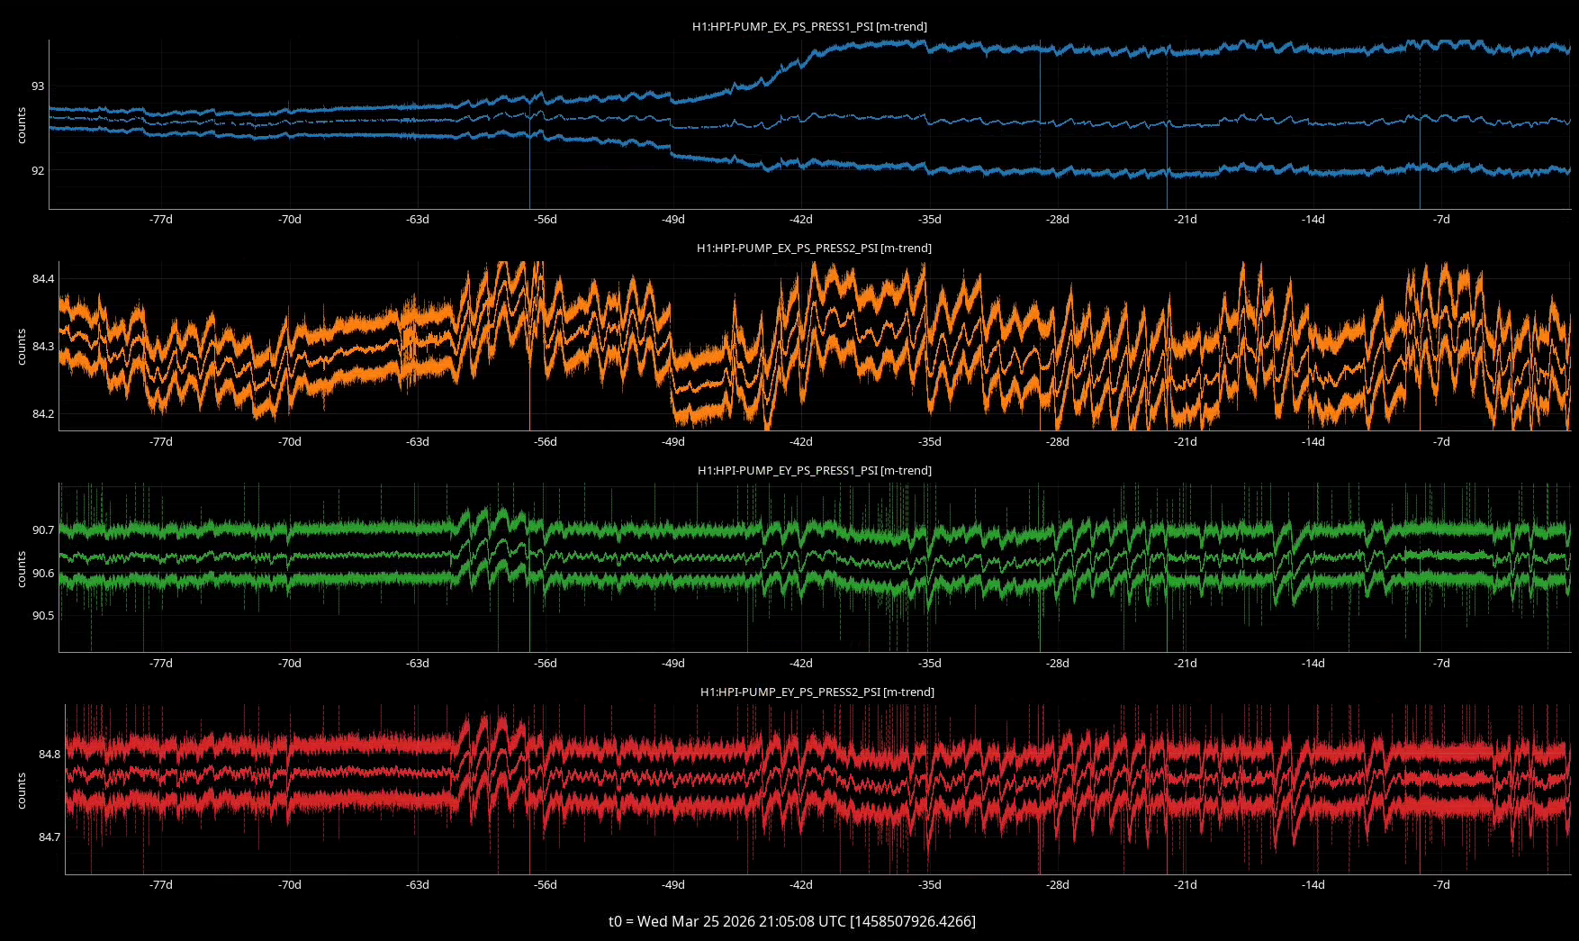Click the -70d tick under the orange EX PRESS2 plot
Screen dimensions: 1579x941
click(289, 442)
